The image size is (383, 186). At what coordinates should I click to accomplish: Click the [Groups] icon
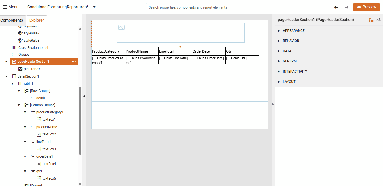tap(14, 54)
